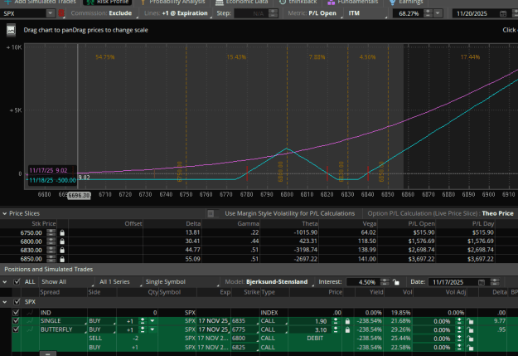Click the red indicator icon beside SPX
Image resolution: width=518 pixels, height=356 pixels.
[61, 13]
